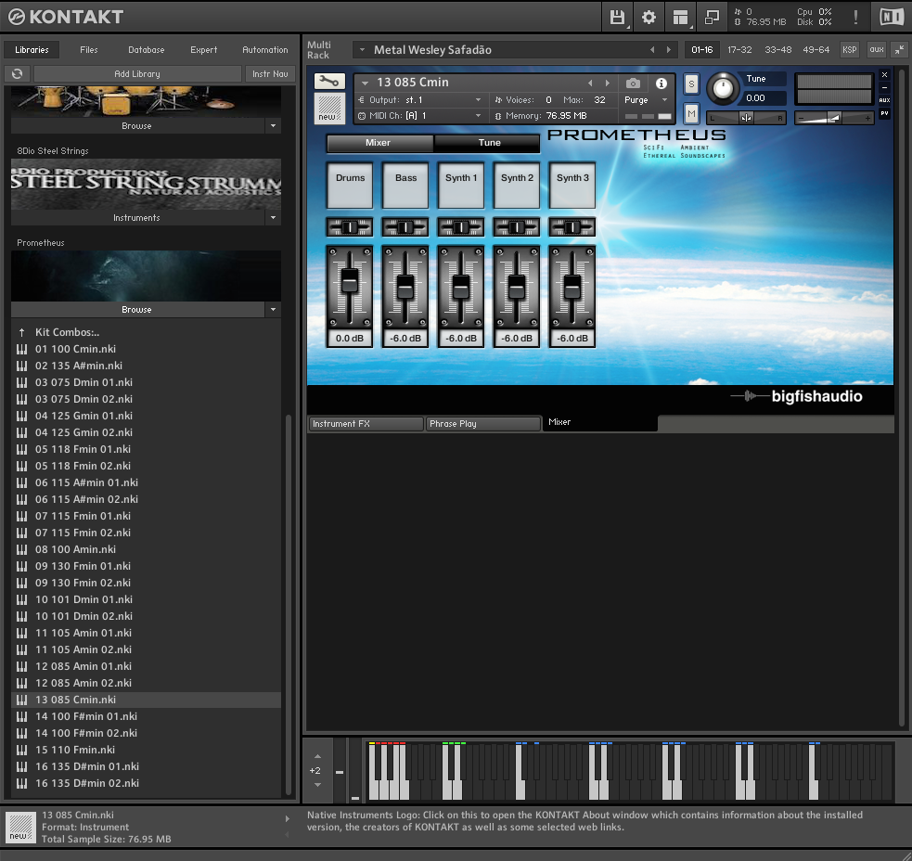The height and width of the screenshot is (861, 912).
Task: Toggle the KSP multi script button
Action: pyautogui.click(x=849, y=49)
